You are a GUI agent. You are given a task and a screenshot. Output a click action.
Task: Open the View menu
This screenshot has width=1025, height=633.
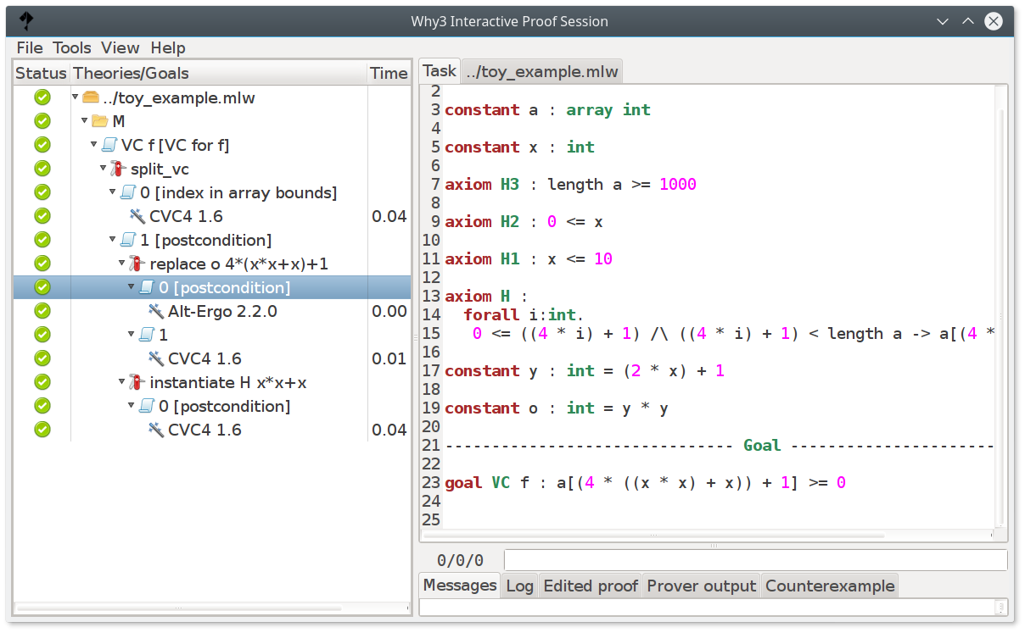click(120, 48)
